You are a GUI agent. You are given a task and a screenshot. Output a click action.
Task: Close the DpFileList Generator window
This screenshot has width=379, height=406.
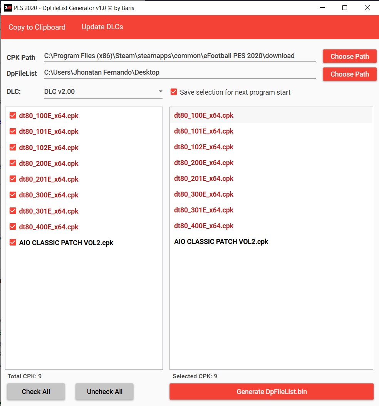tap(367, 8)
